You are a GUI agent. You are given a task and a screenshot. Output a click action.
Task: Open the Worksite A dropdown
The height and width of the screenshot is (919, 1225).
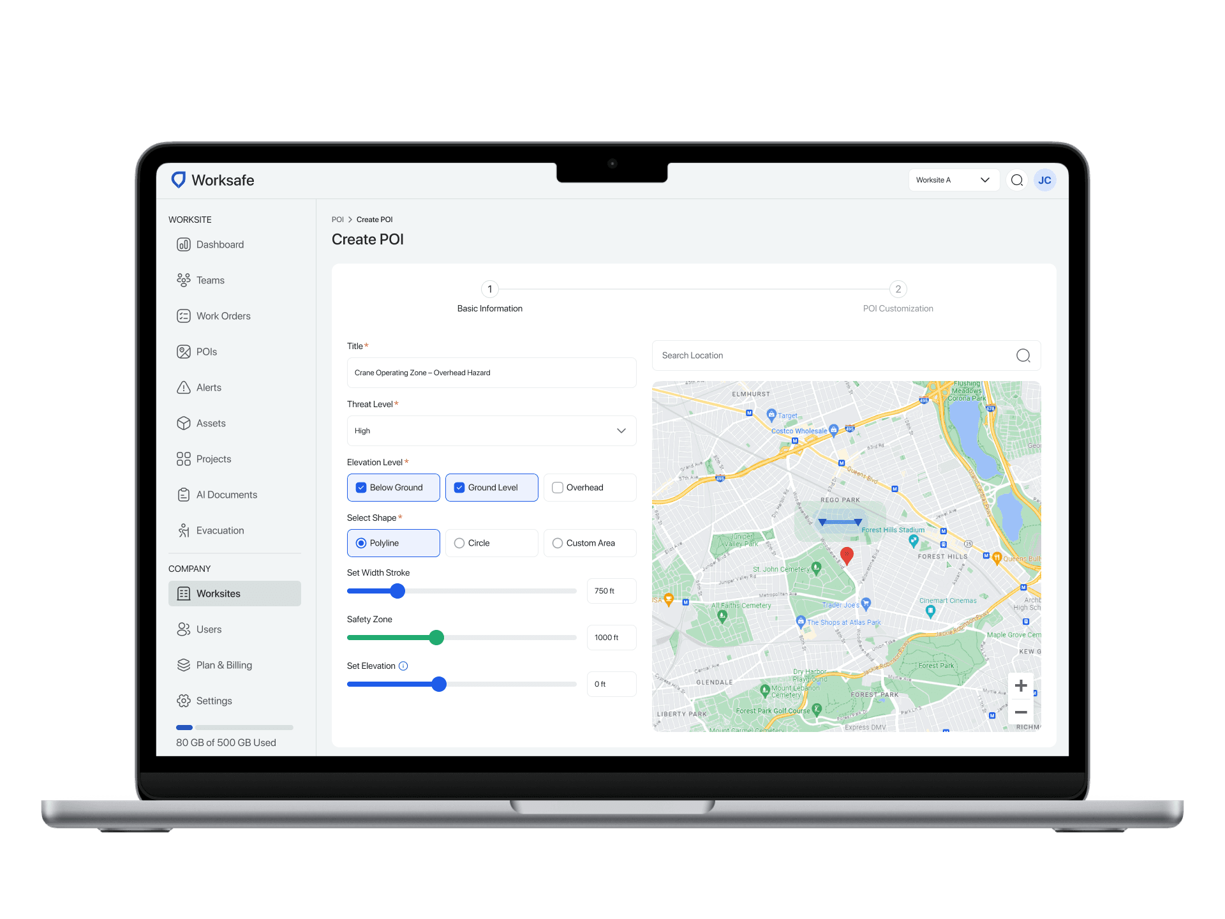(953, 180)
